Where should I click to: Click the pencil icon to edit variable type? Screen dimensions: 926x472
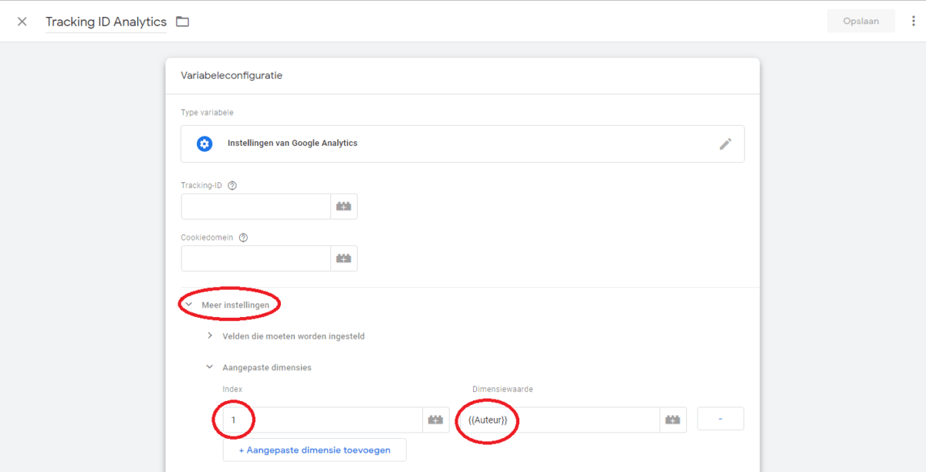click(725, 143)
